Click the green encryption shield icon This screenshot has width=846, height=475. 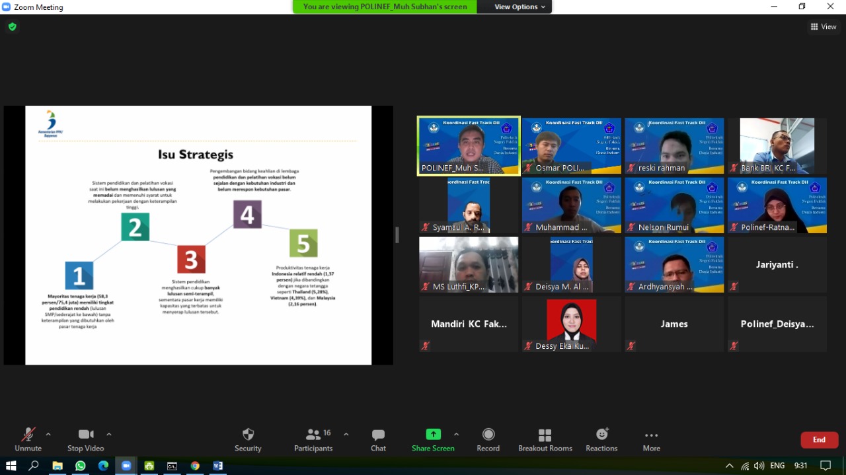tap(12, 26)
